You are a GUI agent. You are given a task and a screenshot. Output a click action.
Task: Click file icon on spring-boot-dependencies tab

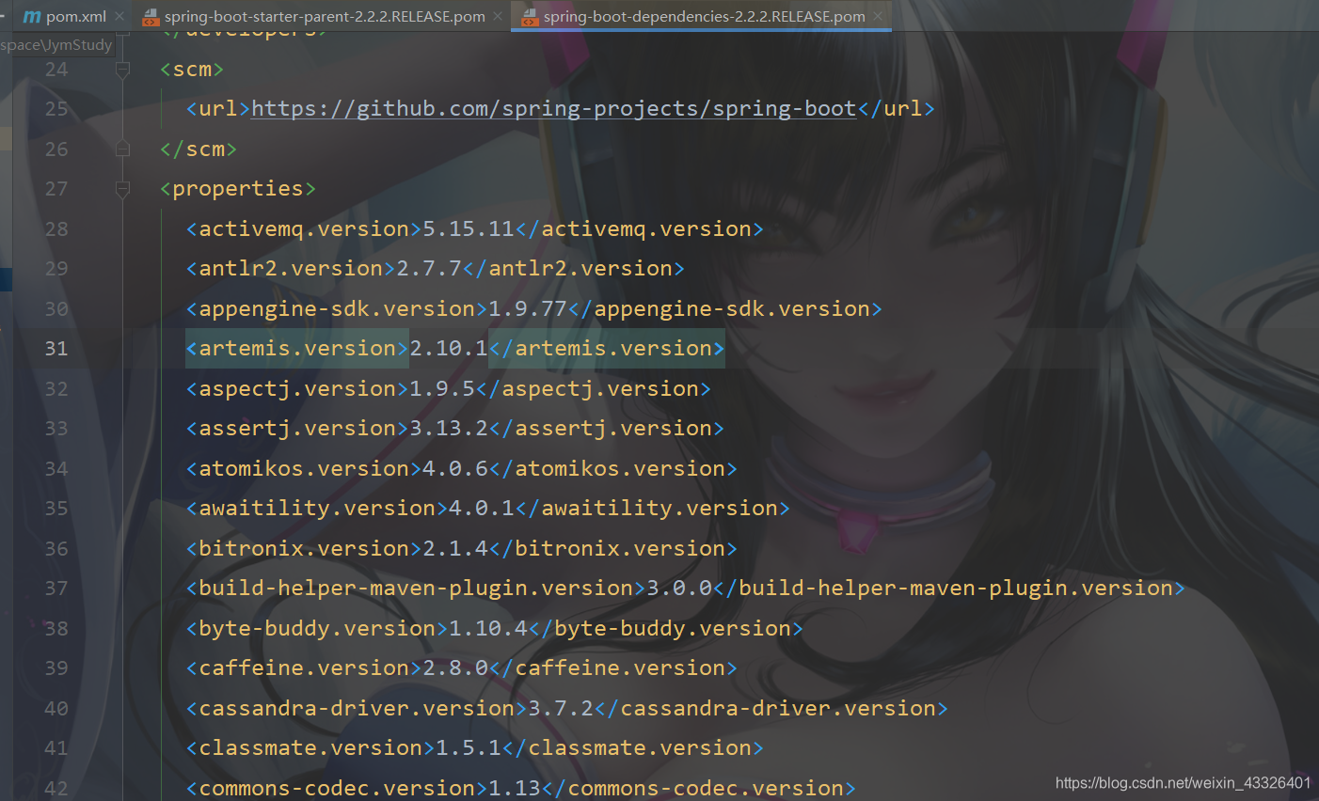(x=530, y=16)
